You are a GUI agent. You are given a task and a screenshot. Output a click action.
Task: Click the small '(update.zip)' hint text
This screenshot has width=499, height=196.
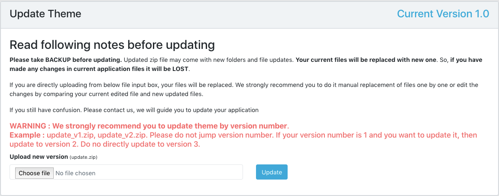83,157
